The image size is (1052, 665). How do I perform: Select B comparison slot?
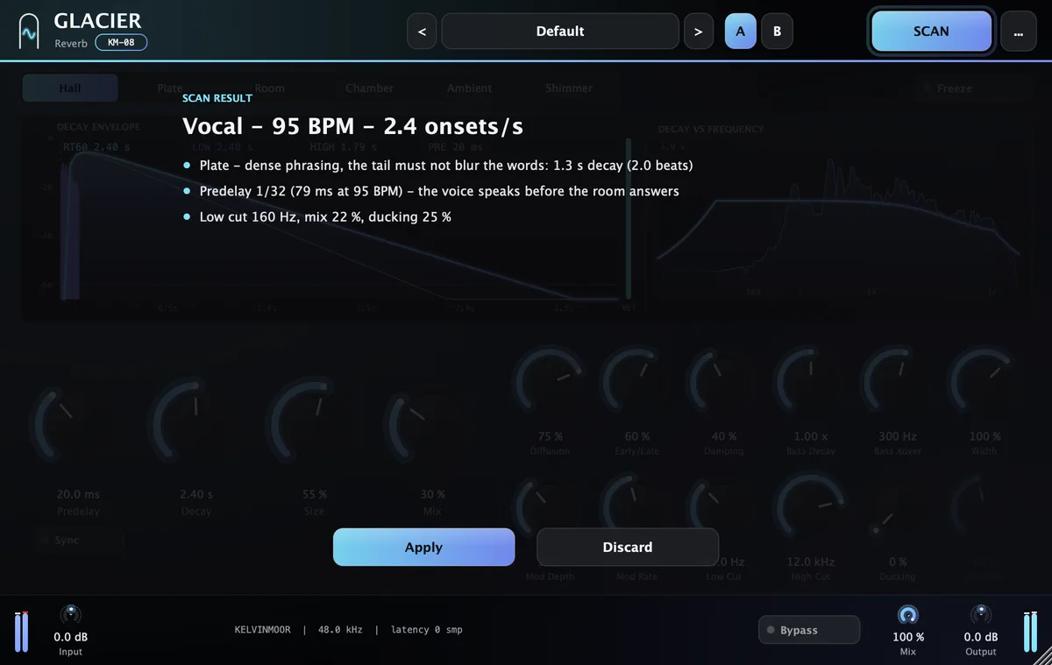(777, 32)
